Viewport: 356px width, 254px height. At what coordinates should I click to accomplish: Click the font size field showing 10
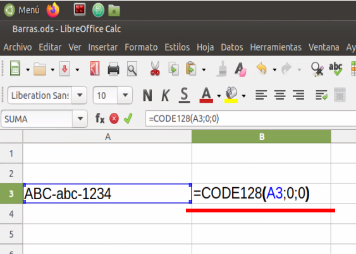point(106,96)
